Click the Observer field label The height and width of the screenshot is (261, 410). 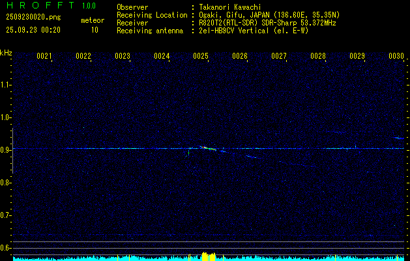(132, 7)
